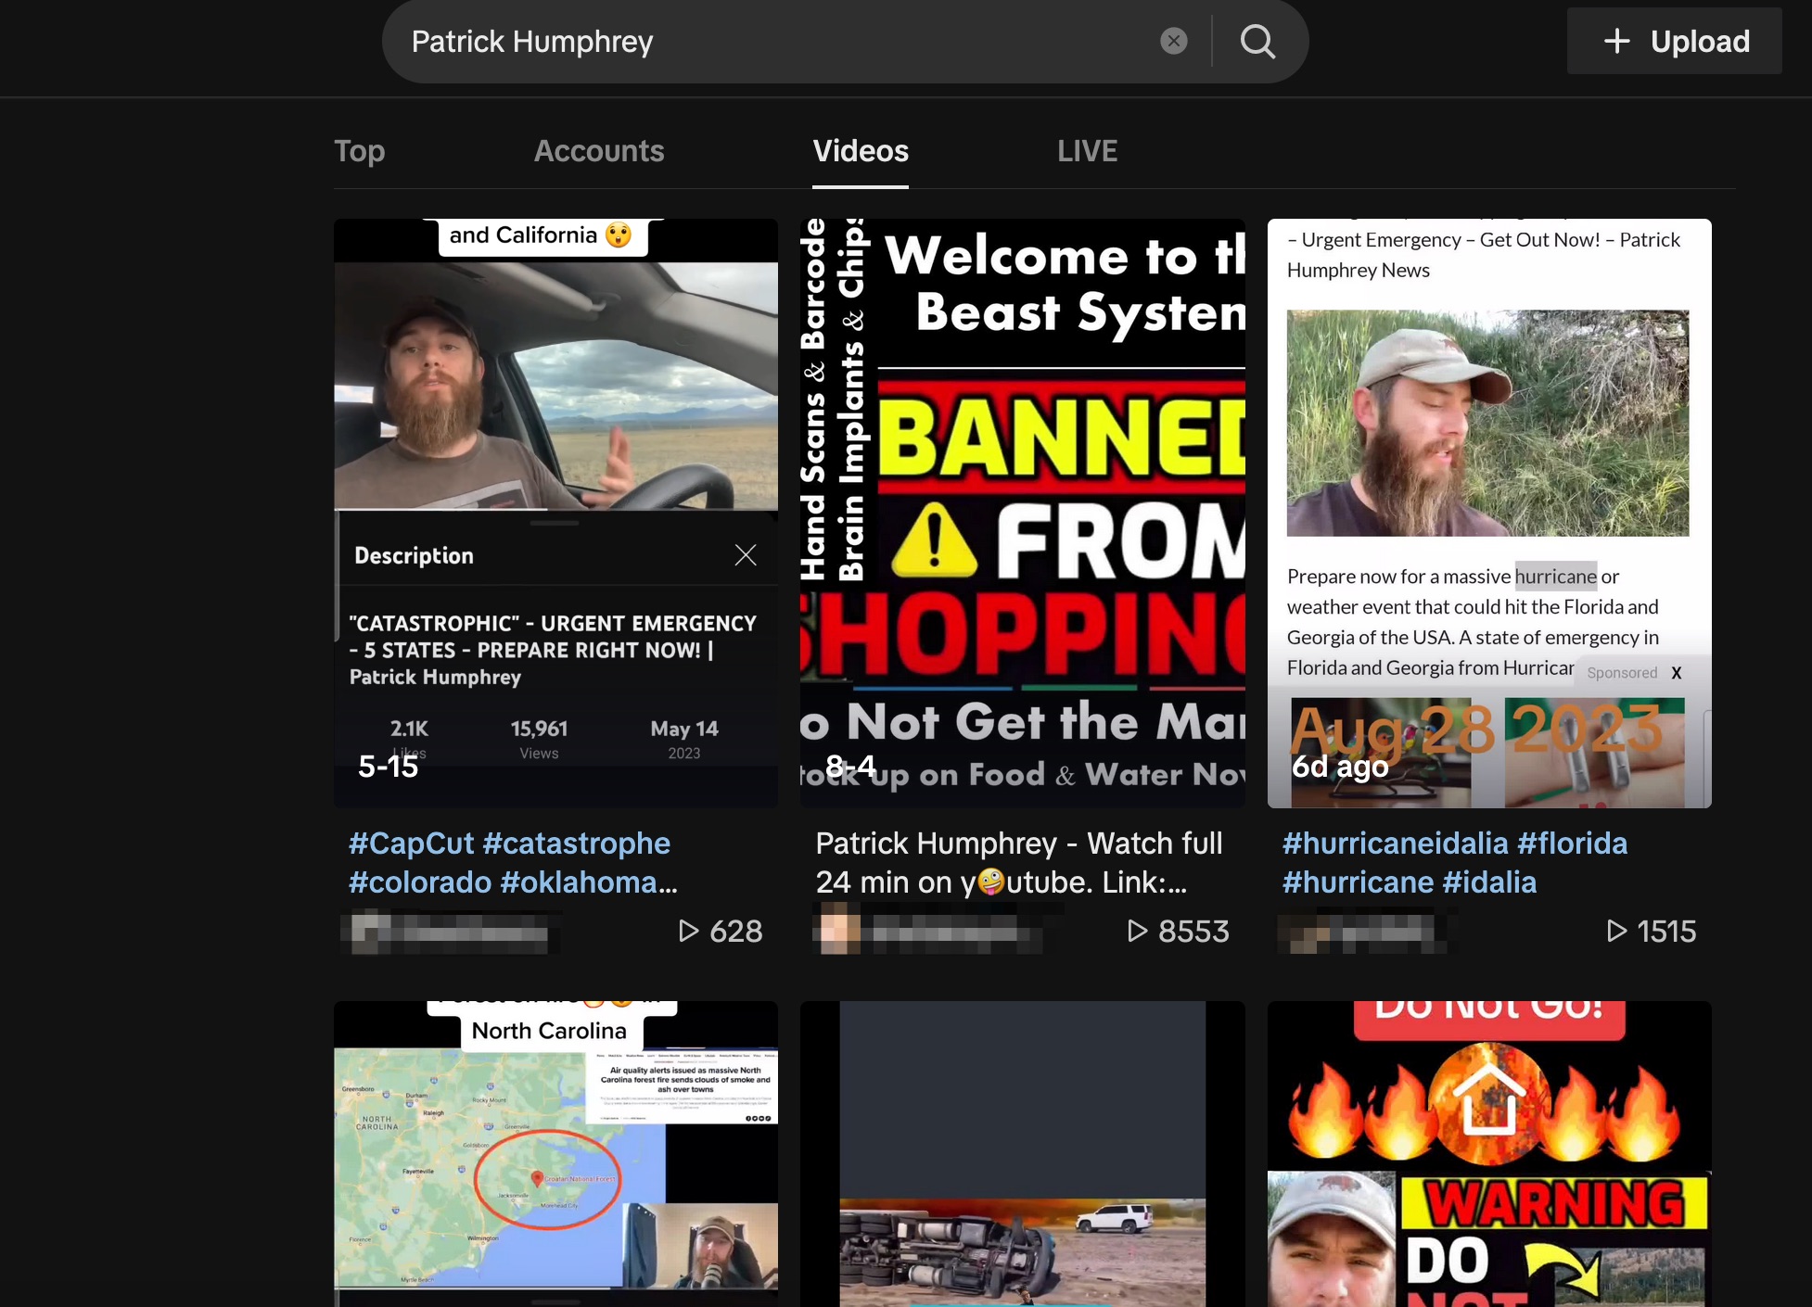Click the #hurricaneidalia hashtag
The width and height of the screenshot is (1812, 1307).
1396,843
